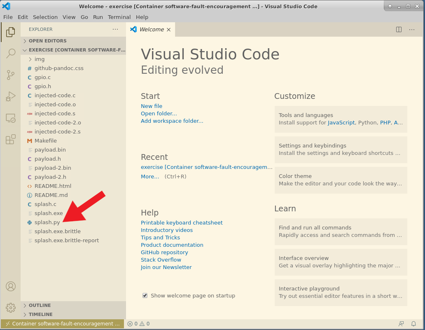Open the Explorer view in activity bar
This screenshot has height=330, width=425.
pos(11,32)
